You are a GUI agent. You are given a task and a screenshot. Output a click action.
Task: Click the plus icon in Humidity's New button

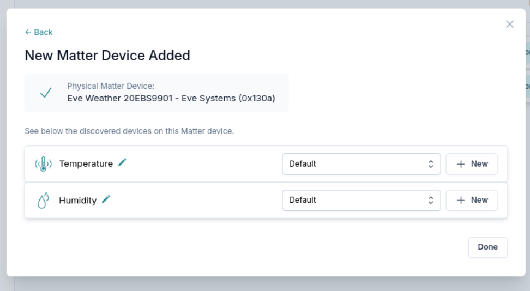point(461,201)
